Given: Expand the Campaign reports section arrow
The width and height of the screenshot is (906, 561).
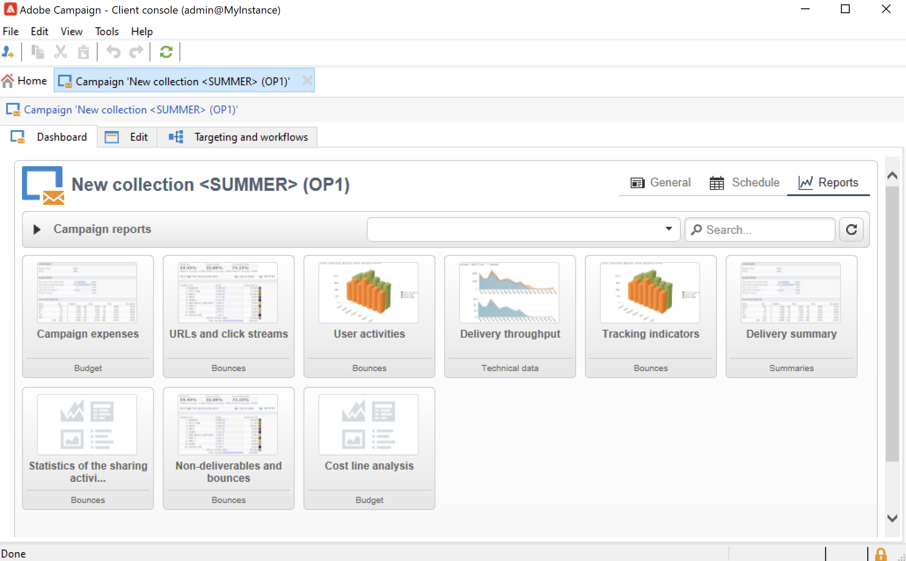Looking at the screenshot, I should tap(37, 229).
